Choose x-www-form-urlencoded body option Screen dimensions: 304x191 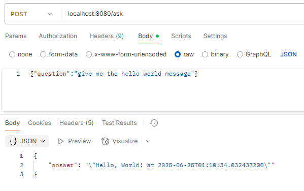coord(89,54)
